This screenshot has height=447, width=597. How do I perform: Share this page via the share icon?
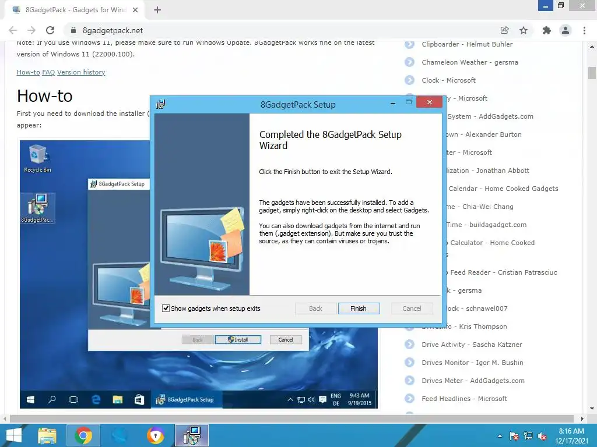[x=504, y=30]
